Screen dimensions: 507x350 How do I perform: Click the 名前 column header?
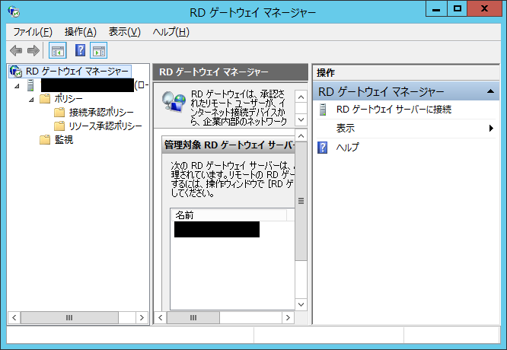[x=228, y=215]
